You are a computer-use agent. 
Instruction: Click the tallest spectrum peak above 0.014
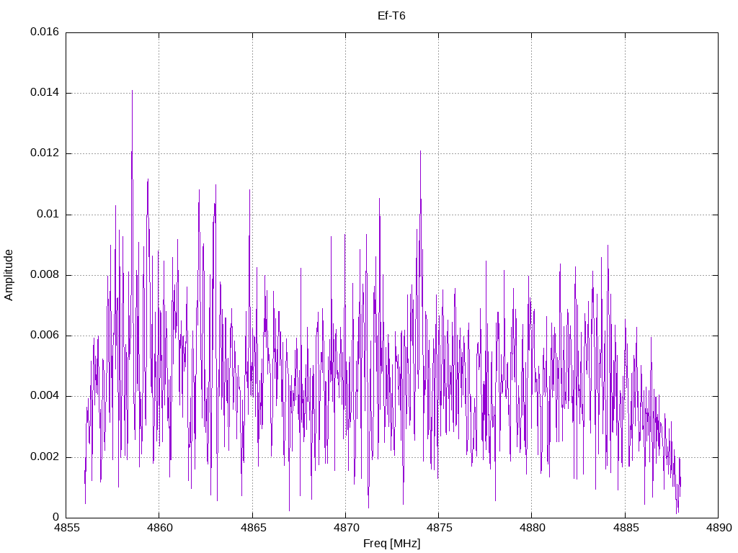(x=133, y=91)
